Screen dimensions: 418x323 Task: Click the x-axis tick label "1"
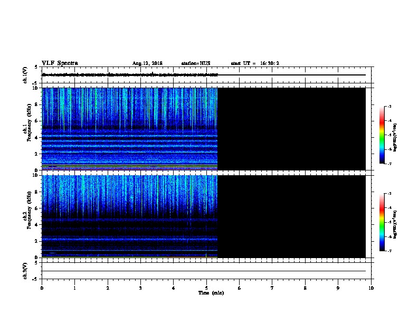(75, 288)
